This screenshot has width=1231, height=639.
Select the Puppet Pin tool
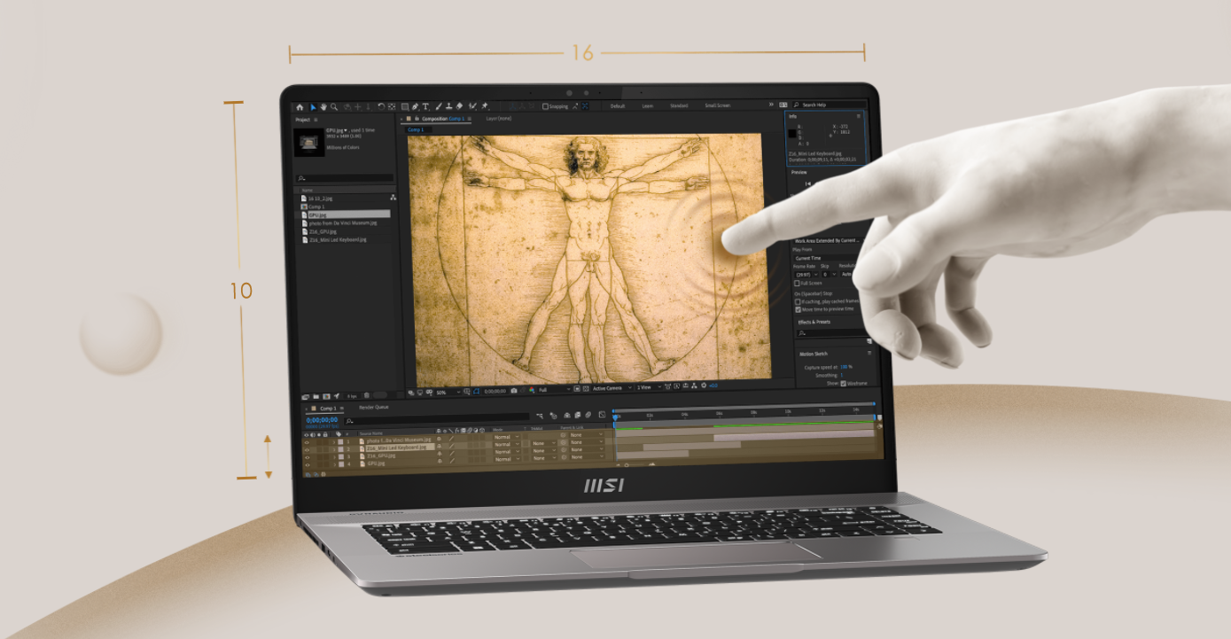pos(486,106)
